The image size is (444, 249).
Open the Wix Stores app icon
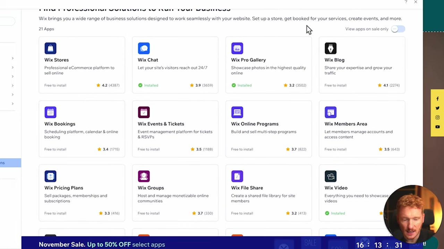tap(50, 48)
